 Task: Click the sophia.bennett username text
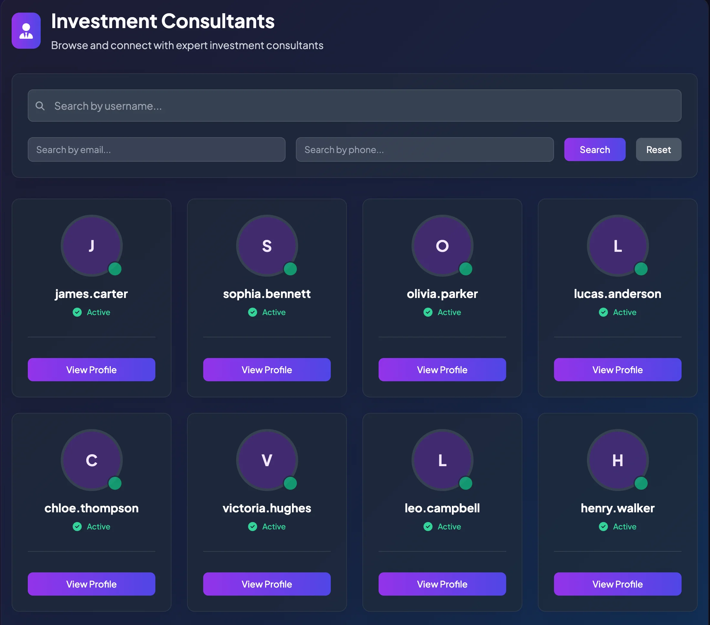click(x=267, y=294)
